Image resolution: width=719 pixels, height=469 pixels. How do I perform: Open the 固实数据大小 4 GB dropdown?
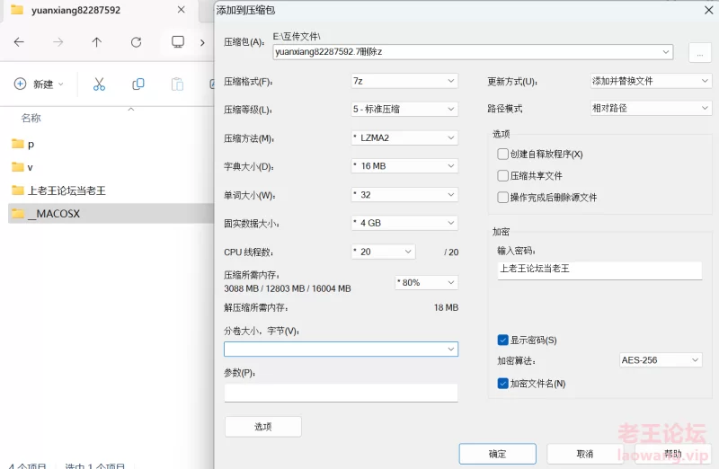click(404, 223)
